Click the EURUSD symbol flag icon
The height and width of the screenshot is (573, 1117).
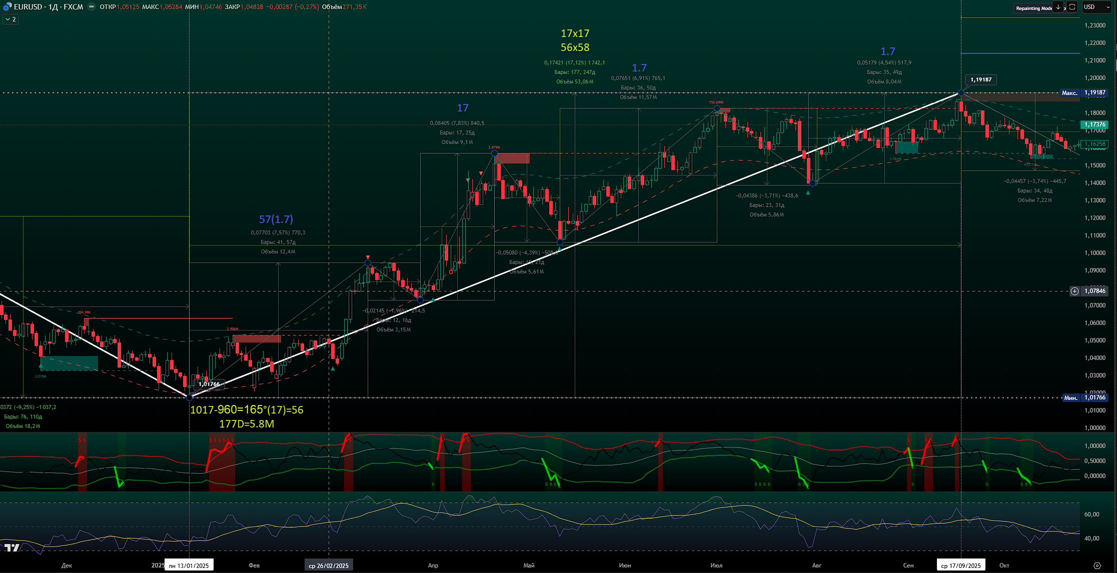7,7
